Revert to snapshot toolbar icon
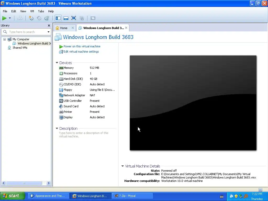Screen dimensions: 268x201 point(39,18)
